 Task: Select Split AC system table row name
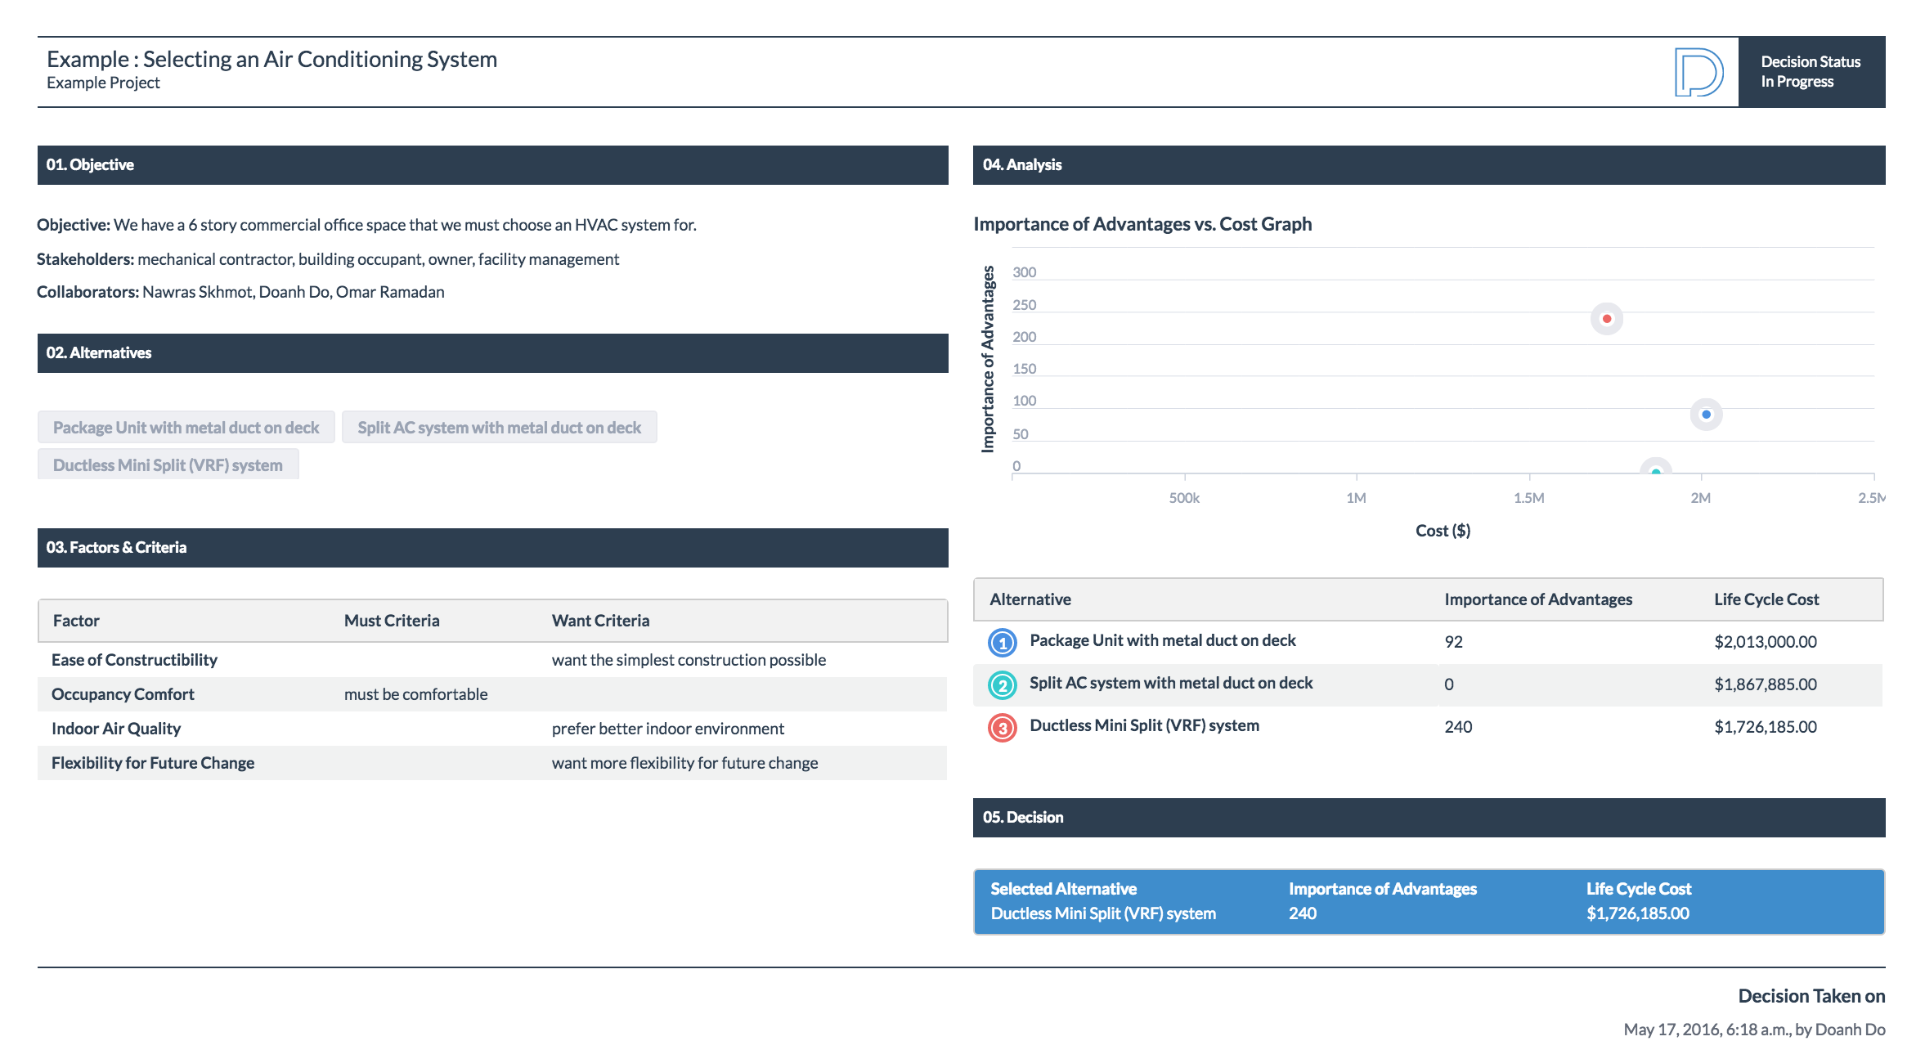[1171, 683]
